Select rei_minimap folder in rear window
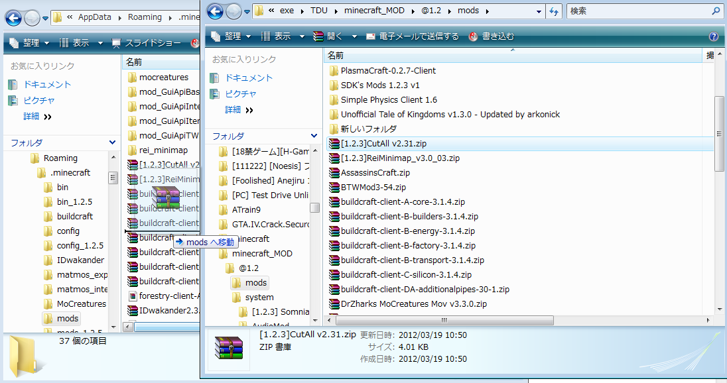The width and height of the screenshot is (727, 383). 158,150
